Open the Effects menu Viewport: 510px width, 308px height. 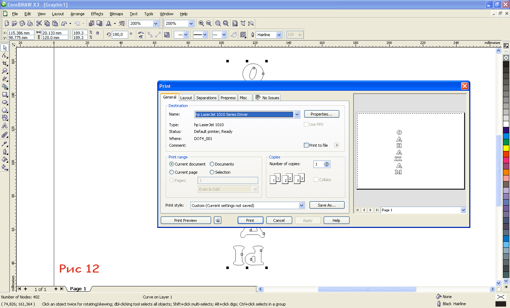[97, 14]
